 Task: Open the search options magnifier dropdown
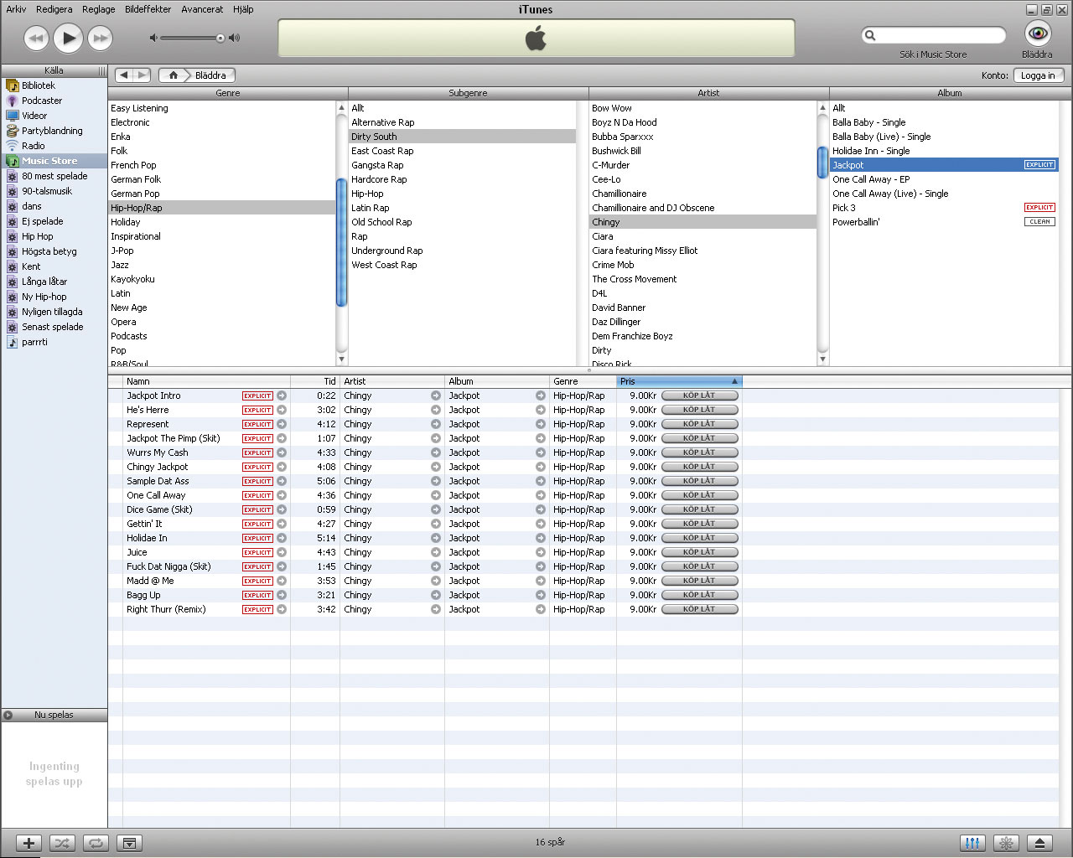tap(870, 35)
